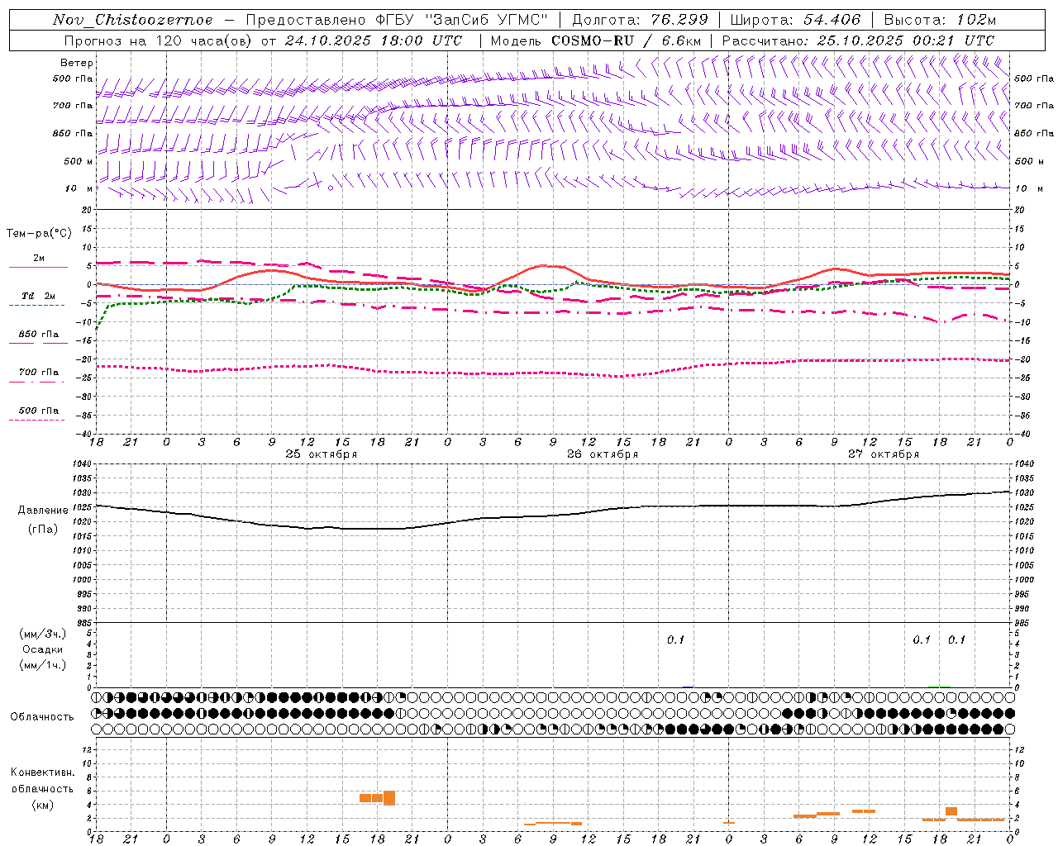Screen dimensions: 1058x846
Task: Click the Прогноз на 120 часа(ов) text
Action: point(159,40)
